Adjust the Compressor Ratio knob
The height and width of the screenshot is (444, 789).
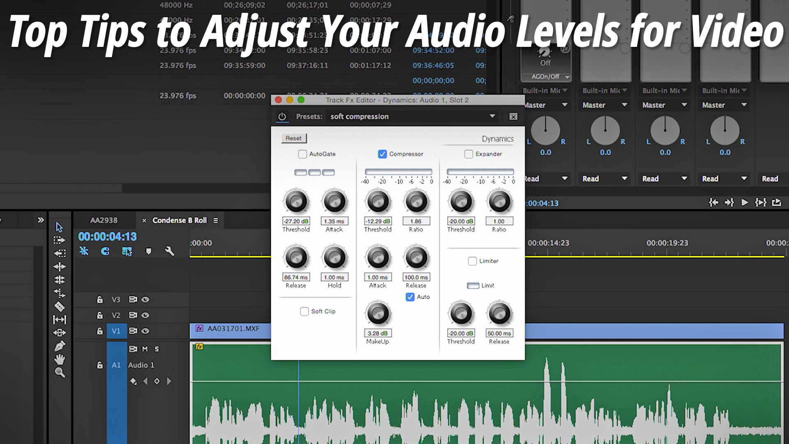pos(416,201)
